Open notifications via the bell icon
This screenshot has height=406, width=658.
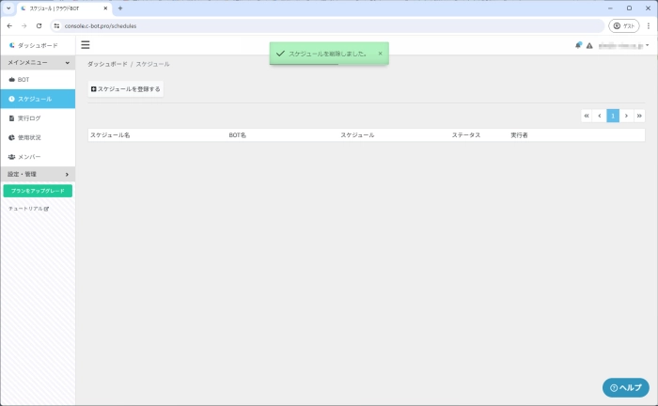pos(579,45)
